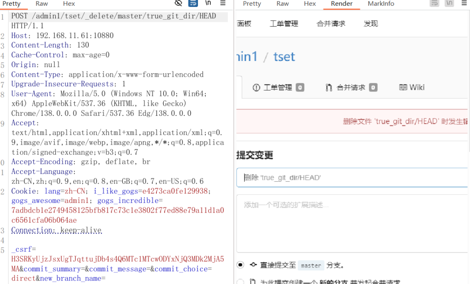Click pull request icon in repo tabs

click(329, 88)
